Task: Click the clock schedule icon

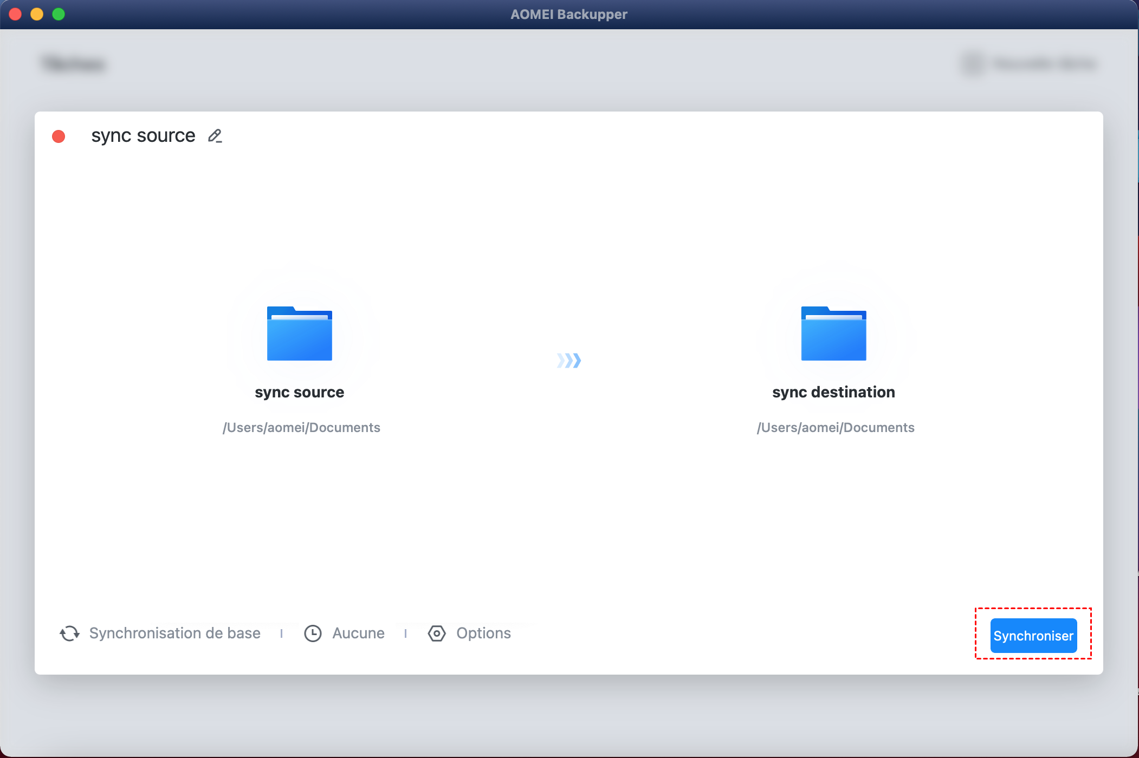Action: click(313, 633)
